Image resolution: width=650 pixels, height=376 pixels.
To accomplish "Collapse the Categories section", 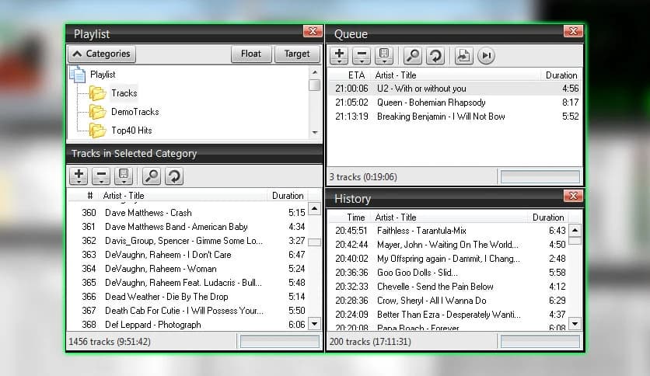I will pos(102,54).
